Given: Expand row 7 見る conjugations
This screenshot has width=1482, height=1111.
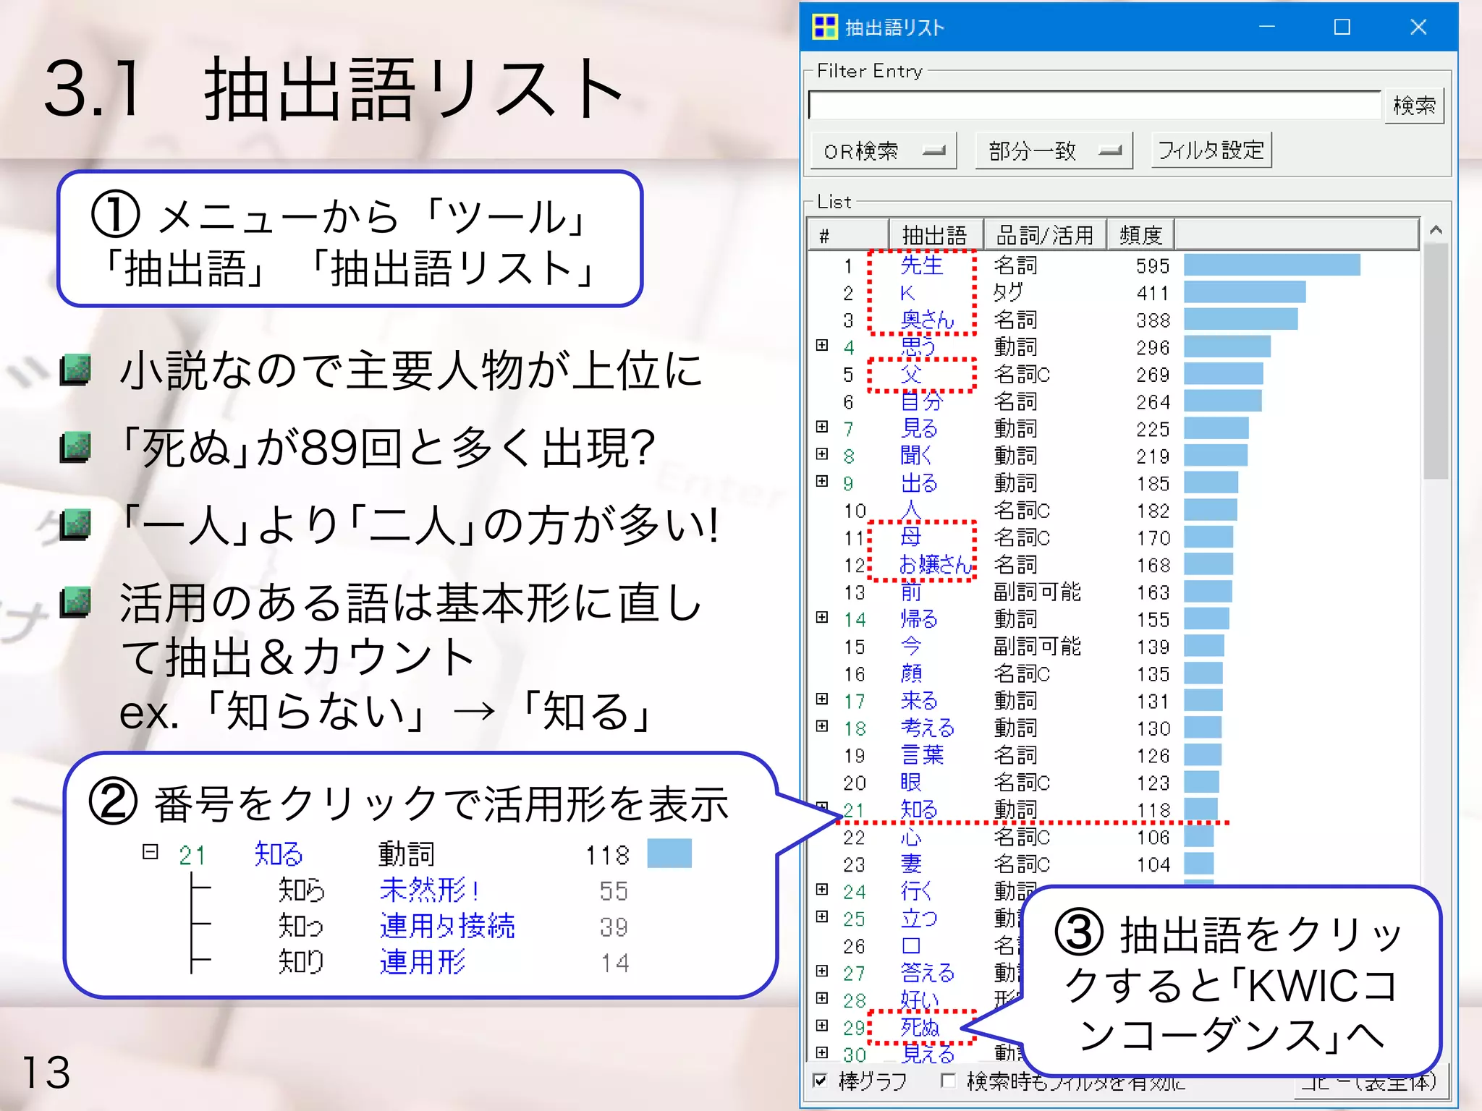Looking at the screenshot, I should 822,427.
